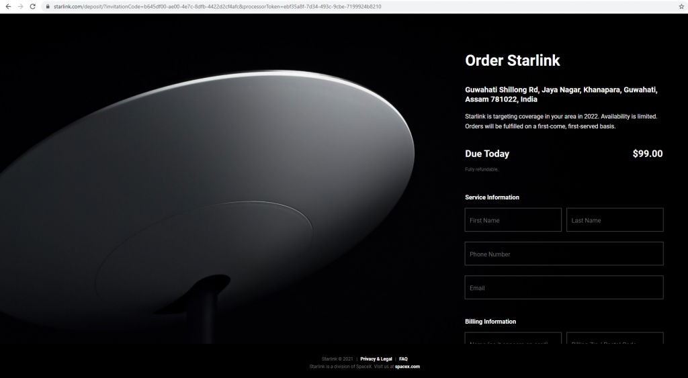Screen dimensions: 688x378
Task: Focus the Last Name field
Action: [615, 220]
